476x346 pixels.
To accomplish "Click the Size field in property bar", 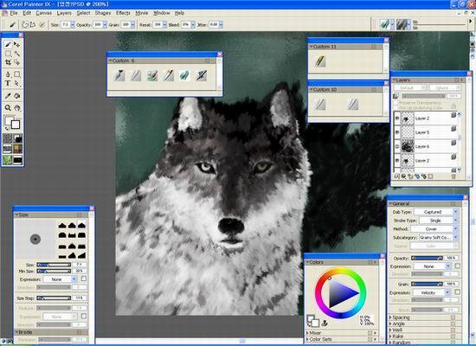I will coord(66,24).
